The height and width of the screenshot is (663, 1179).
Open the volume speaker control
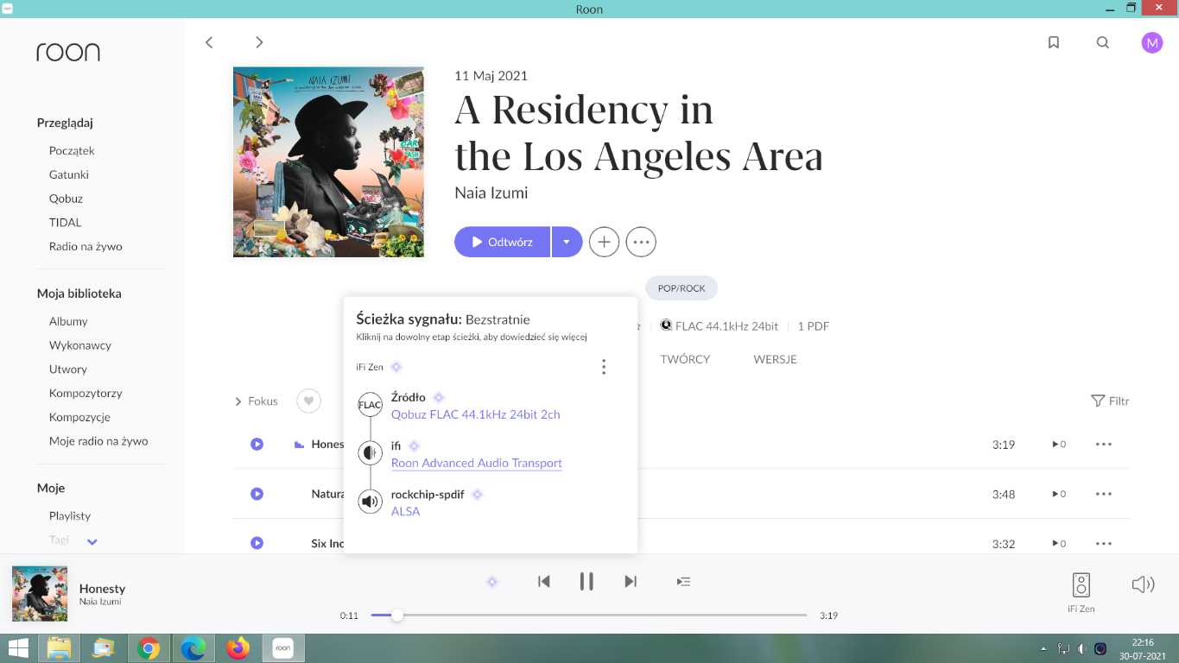tap(1143, 584)
